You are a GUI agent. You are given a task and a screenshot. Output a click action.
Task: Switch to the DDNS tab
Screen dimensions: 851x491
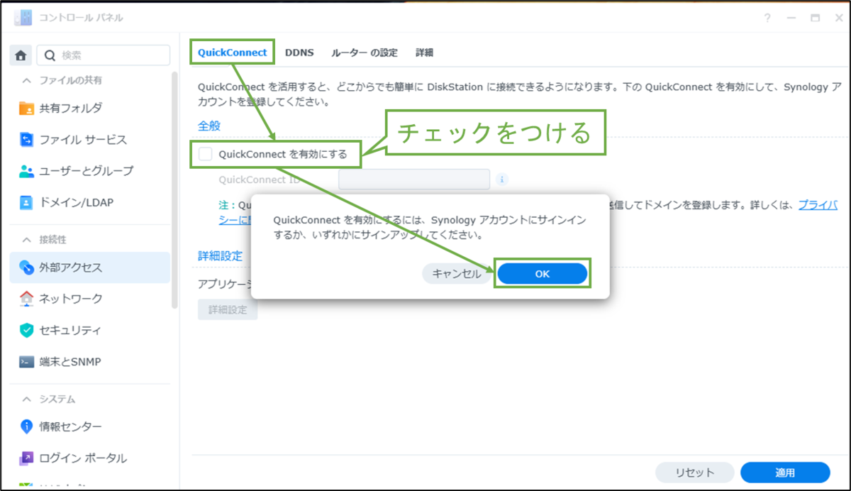click(x=300, y=53)
